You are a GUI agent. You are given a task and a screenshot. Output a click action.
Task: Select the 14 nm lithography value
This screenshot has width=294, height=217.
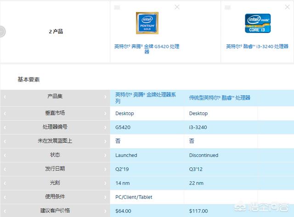(123, 183)
